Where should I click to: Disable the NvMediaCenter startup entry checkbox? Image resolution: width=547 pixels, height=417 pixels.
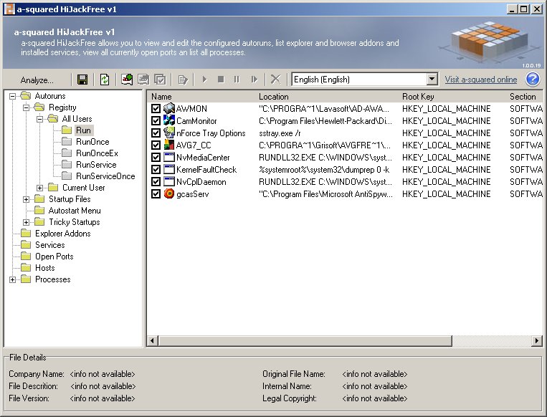[x=156, y=158]
